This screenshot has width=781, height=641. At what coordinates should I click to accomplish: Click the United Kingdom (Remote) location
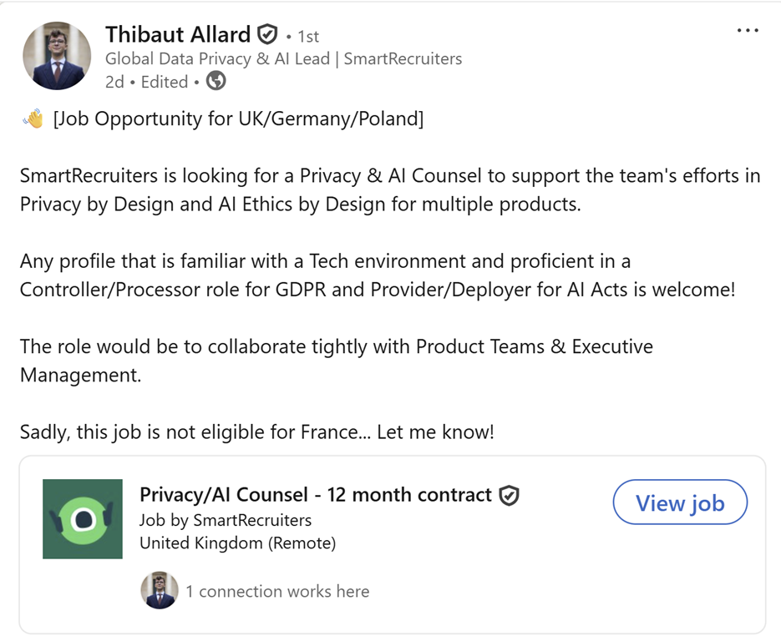[237, 543]
